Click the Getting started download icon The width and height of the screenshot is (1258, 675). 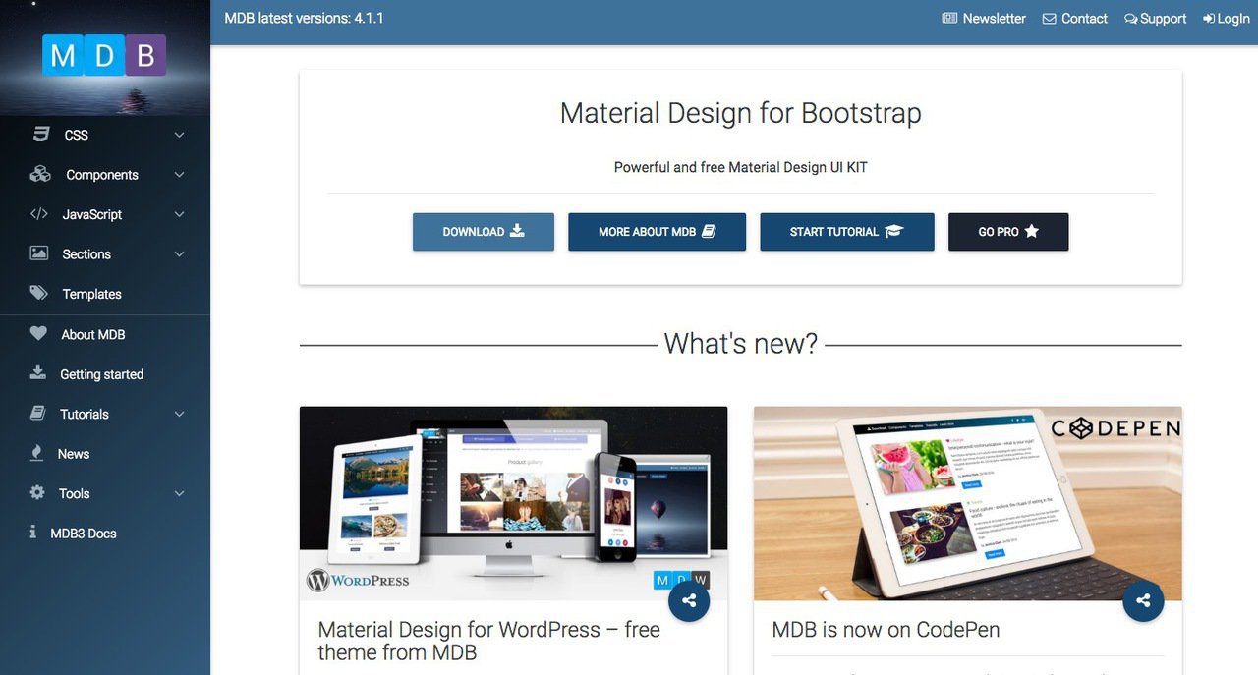point(38,372)
